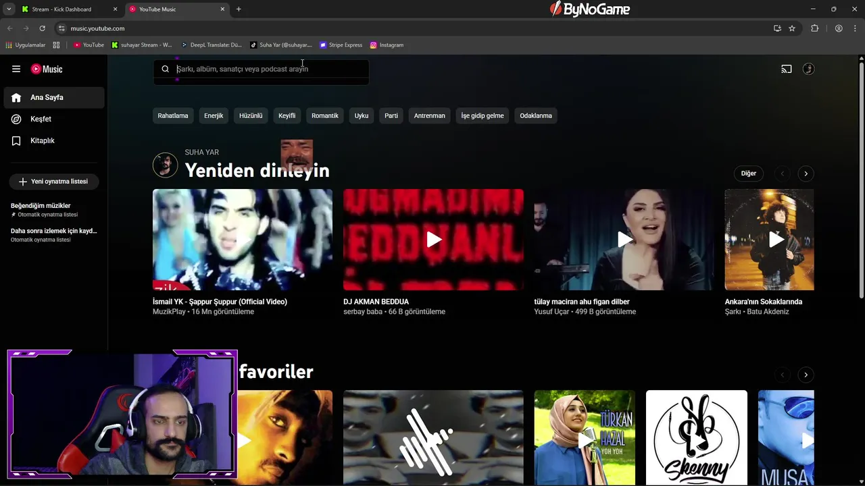Open the Cast to device icon

click(787, 69)
